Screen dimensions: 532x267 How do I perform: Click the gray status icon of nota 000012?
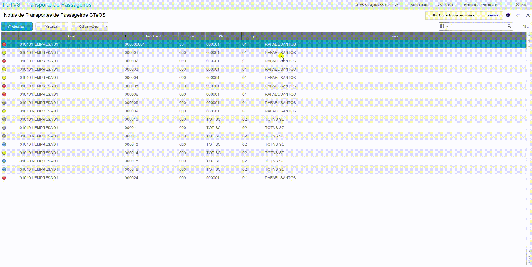point(4,136)
